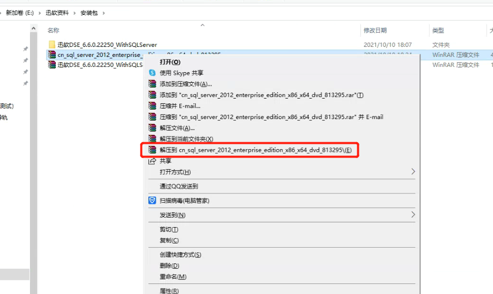The image size is (493, 294).
Task: Click the third pin icon in the navigation pane
Action: coord(25,72)
